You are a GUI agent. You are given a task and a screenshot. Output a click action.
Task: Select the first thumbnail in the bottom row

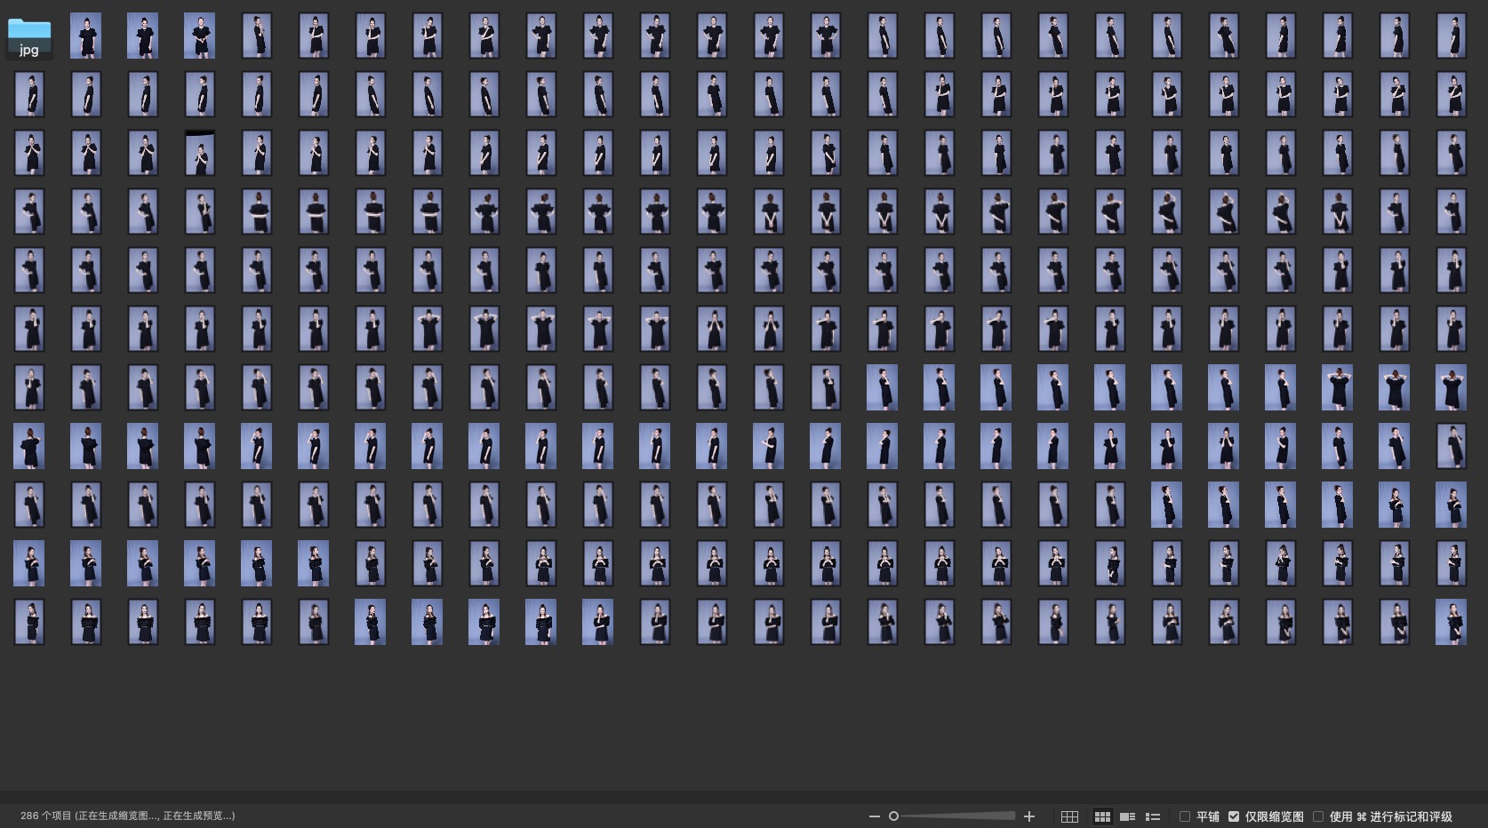[29, 622]
